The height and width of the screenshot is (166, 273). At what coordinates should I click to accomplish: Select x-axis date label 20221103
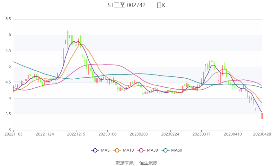tap(13, 134)
